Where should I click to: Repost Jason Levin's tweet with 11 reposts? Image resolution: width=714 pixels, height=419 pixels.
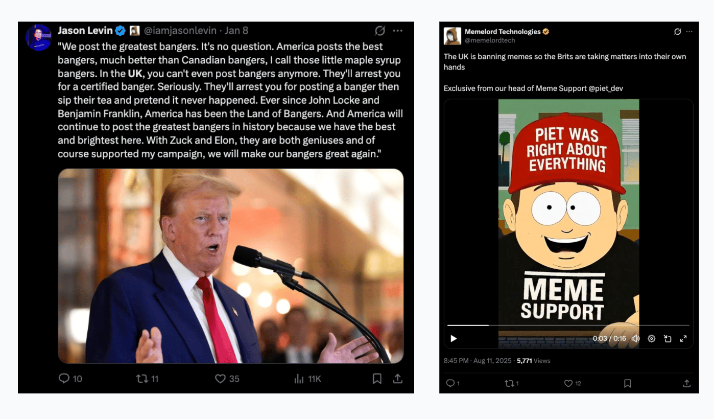pos(141,379)
